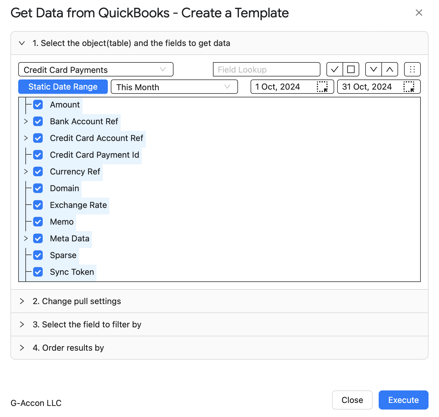
Task: Expand the Meta Data tree node
Action: pyautogui.click(x=26, y=239)
